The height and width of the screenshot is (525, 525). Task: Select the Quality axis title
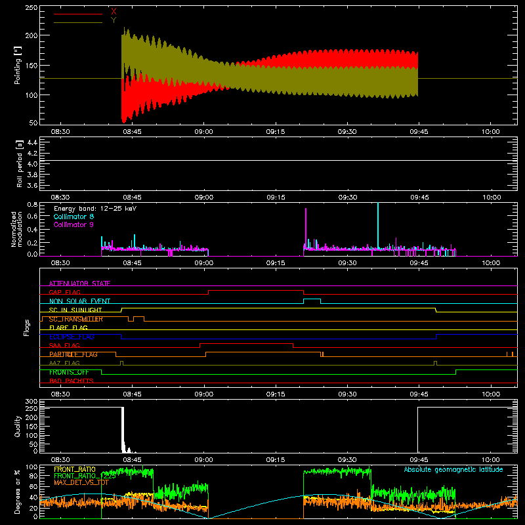tap(18, 426)
